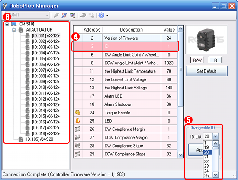Select the Alarm Shutdown row
This screenshot has width=238, height=180.
125,104
